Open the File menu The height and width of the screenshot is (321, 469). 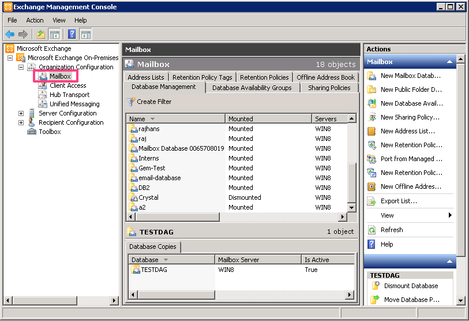click(x=12, y=20)
